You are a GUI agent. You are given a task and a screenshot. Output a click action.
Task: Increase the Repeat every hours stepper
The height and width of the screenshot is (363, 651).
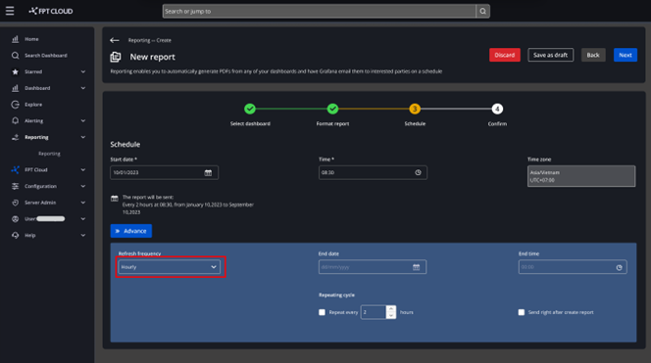coord(390,309)
